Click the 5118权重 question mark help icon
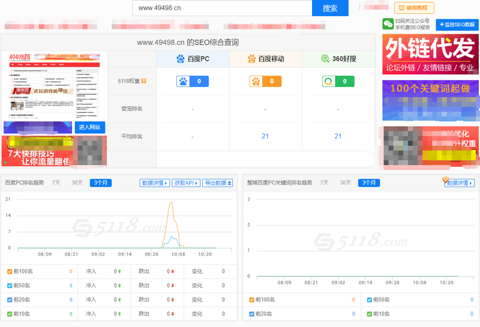 [x=143, y=81]
